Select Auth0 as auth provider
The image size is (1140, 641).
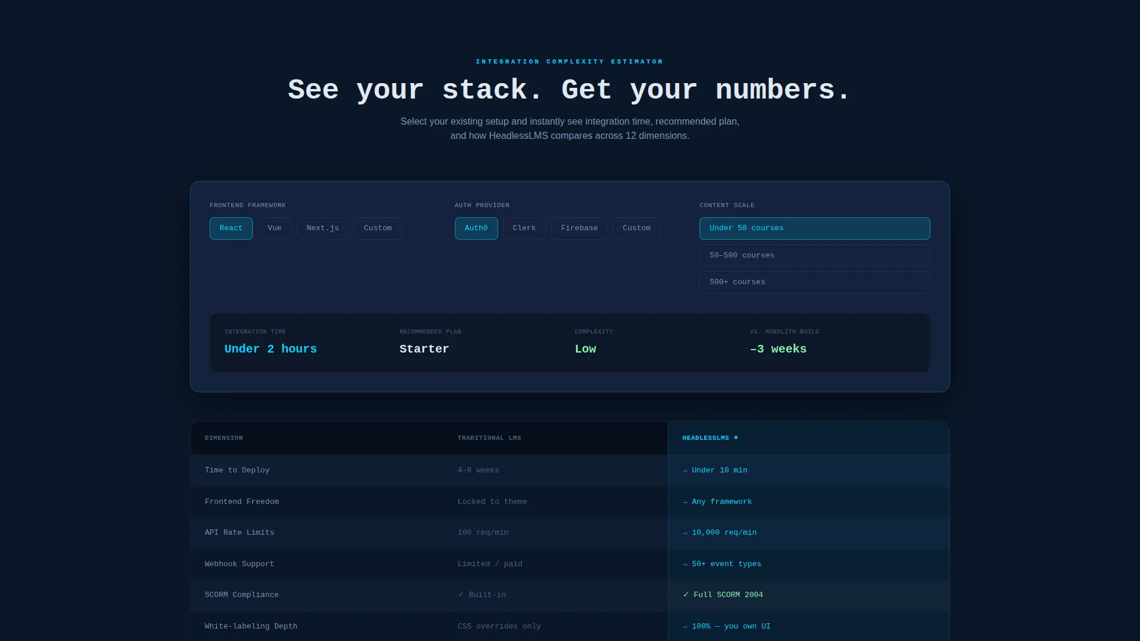click(x=476, y=229)
